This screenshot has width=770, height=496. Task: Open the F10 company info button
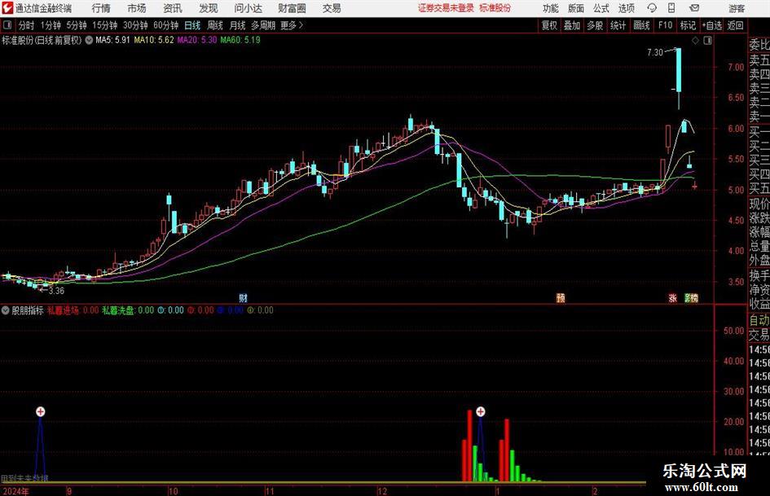665,25
